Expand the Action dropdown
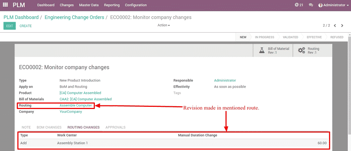Image resolution: width=351 pixels, height=151 pixels. pyautogui.click(x=164, y=25)
